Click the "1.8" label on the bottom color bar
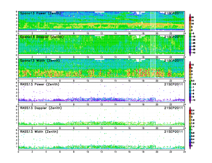 [x=193, y=120]
